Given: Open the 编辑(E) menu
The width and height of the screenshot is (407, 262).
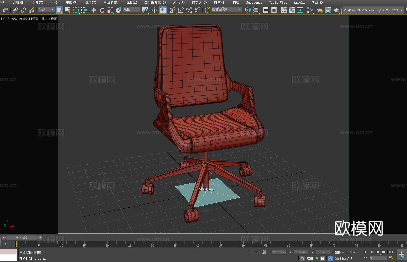Looking at the screenshot, I should point(19,3).
